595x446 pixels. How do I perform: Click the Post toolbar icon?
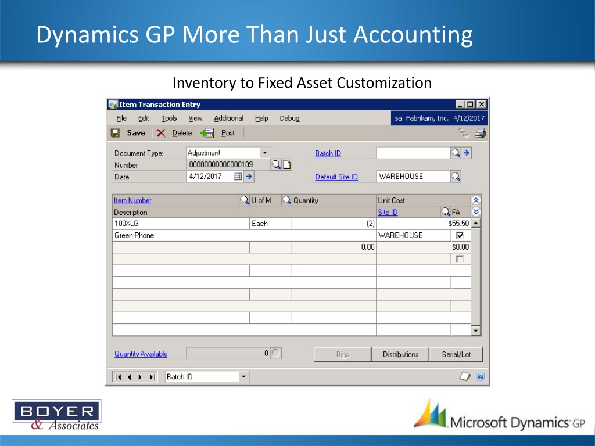[207, 133]
